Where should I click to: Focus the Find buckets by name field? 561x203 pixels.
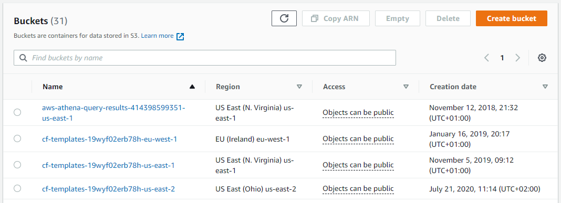click(x=205, y=58)
